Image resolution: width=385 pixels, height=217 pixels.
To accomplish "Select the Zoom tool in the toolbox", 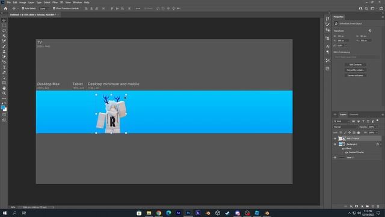I will (x=4, y=93).
